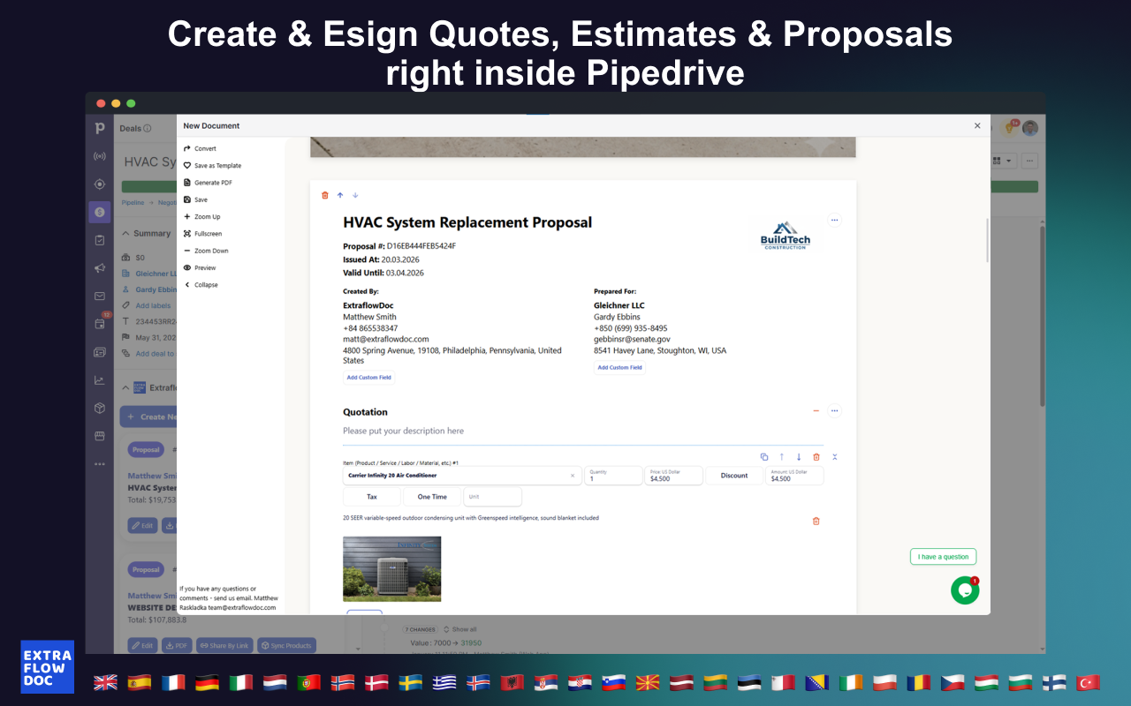Minimize the Quotation section
The image size is (1131, 706).
[x=816, y=411]
